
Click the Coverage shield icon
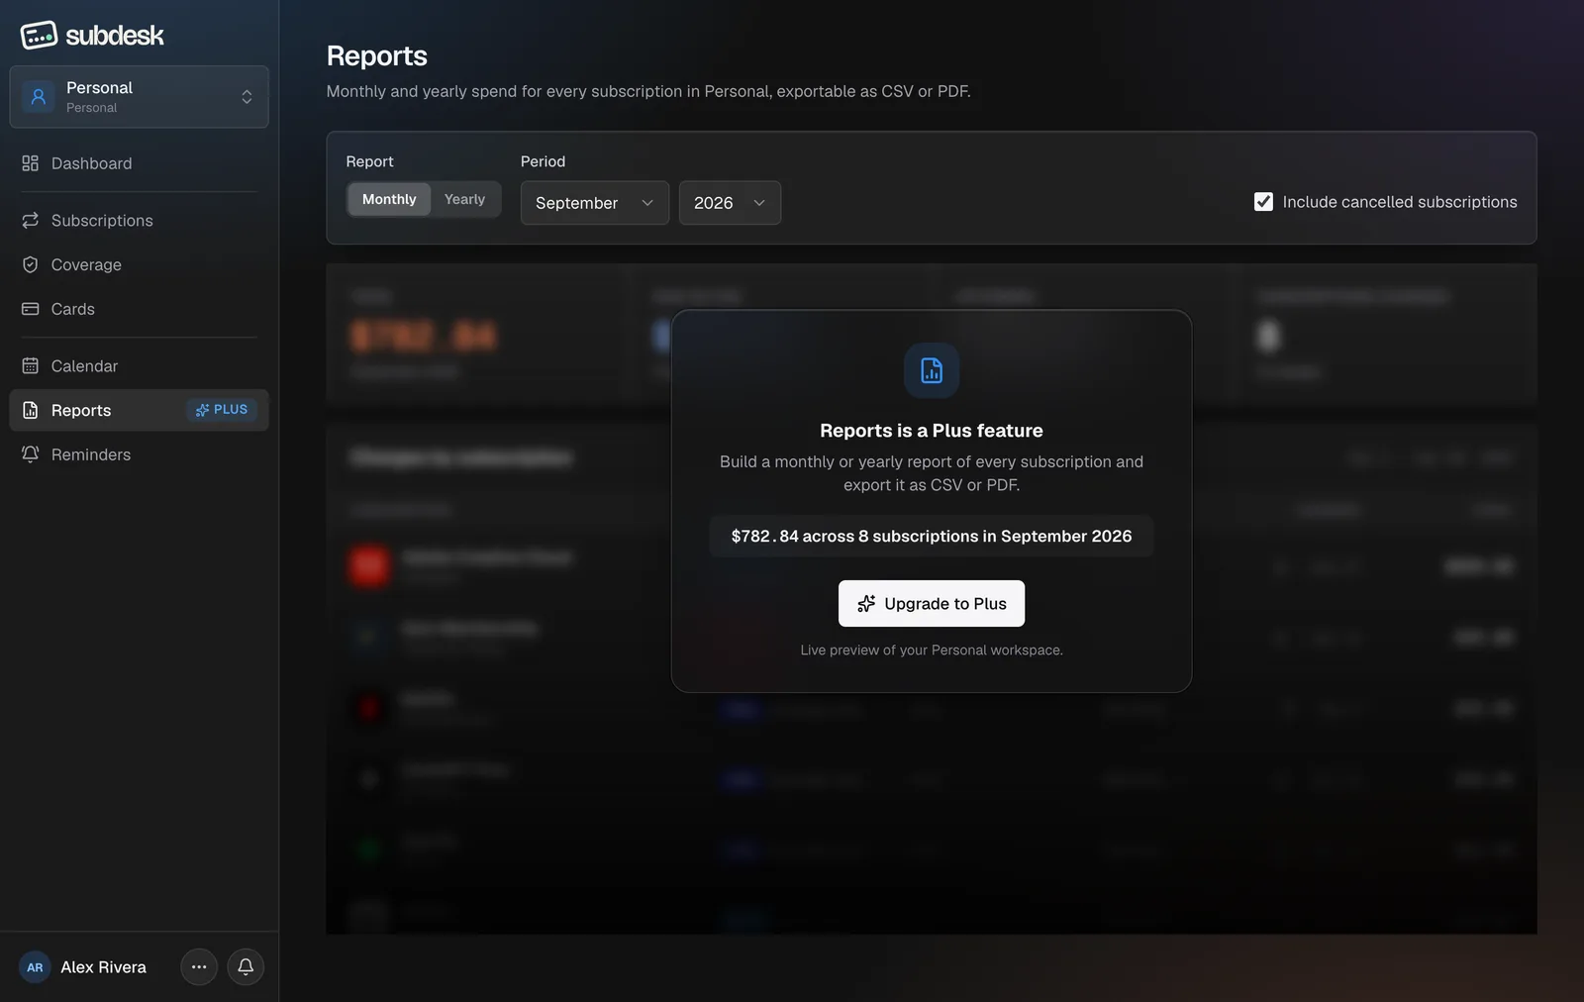pos(31,265)
